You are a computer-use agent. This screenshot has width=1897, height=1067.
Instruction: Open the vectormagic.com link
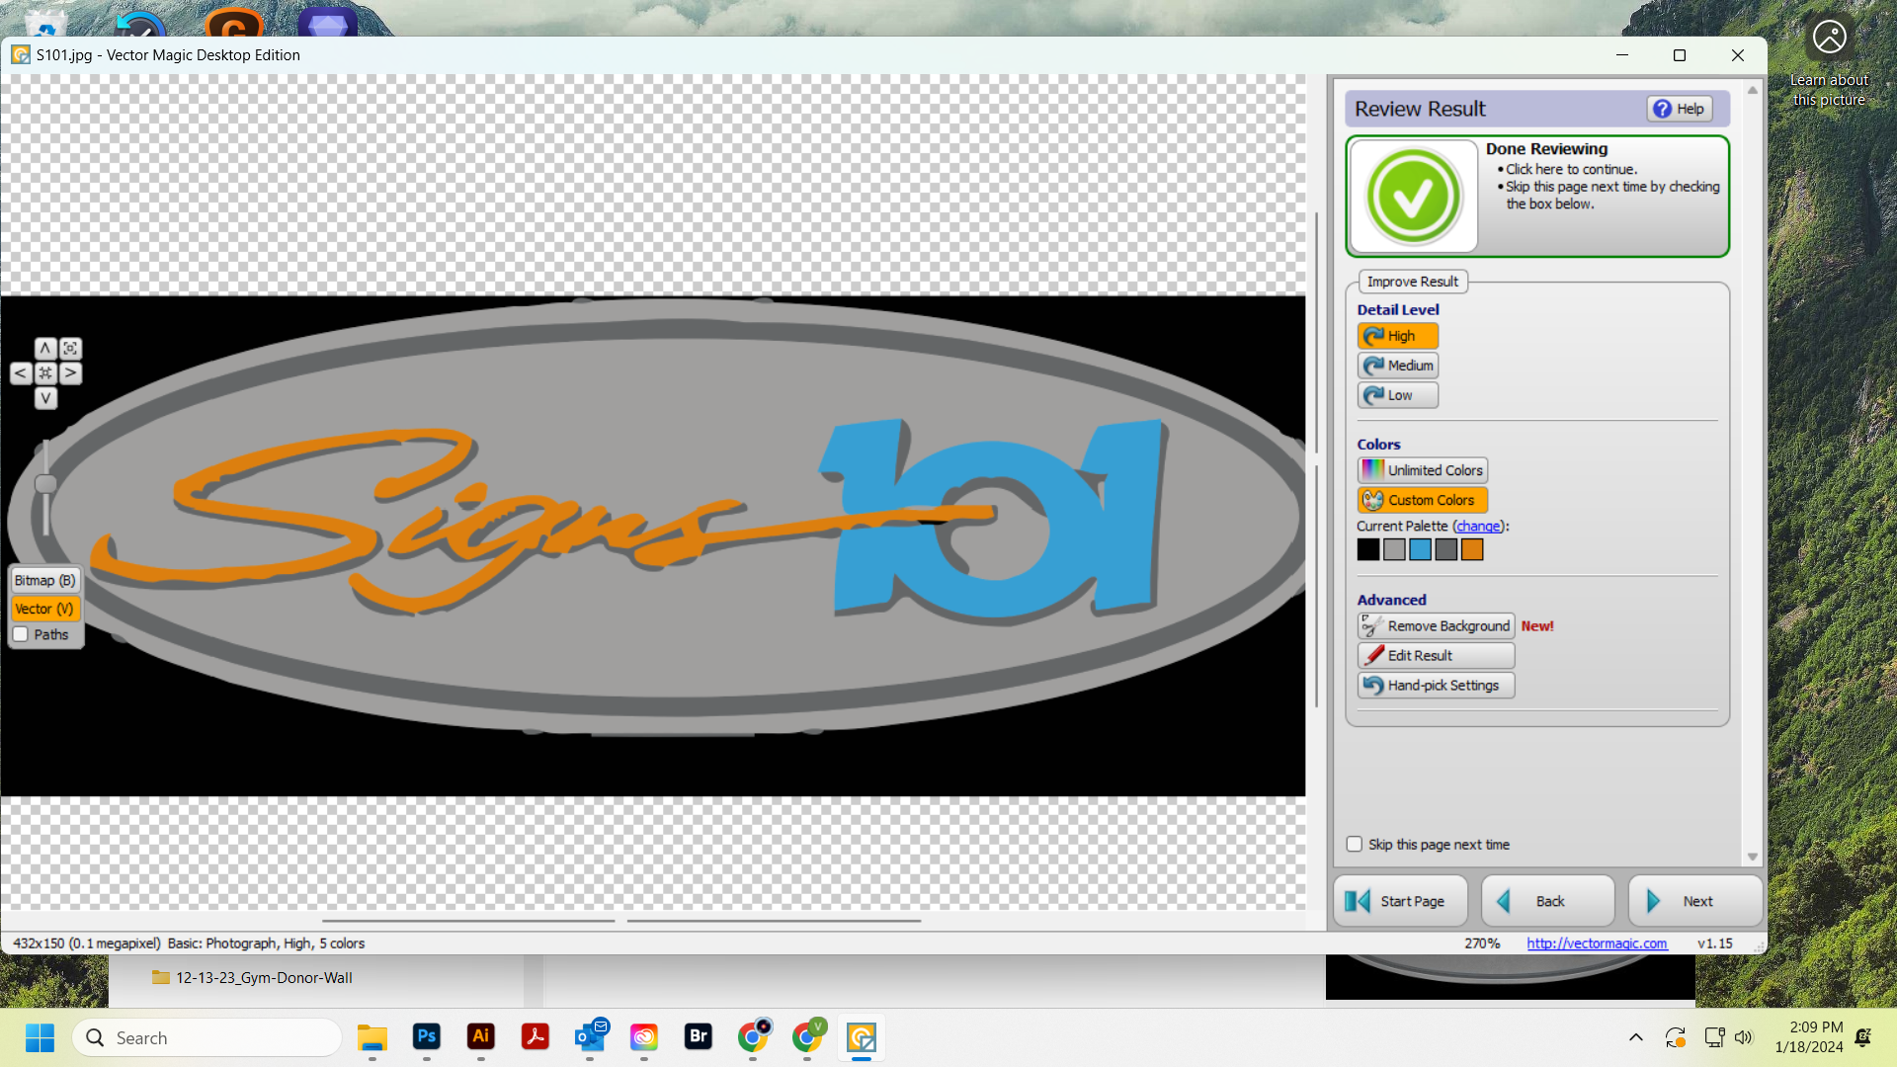click(x=1597, y=944)
